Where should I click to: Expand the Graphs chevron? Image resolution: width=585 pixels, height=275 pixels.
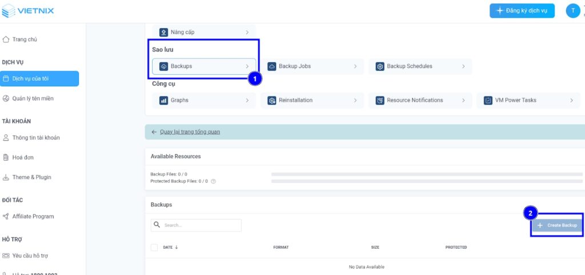tap(247, 101)
